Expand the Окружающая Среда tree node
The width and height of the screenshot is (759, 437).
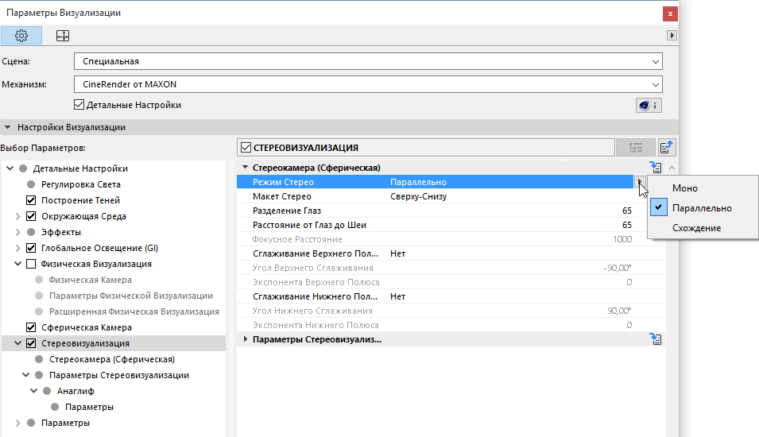(18, 216)
